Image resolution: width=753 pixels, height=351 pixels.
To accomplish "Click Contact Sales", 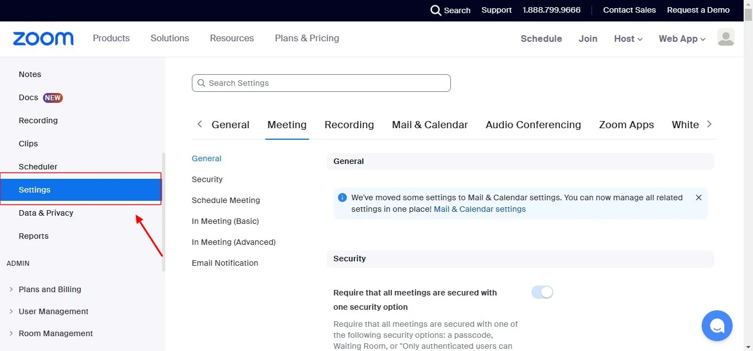I will [630, 10].
